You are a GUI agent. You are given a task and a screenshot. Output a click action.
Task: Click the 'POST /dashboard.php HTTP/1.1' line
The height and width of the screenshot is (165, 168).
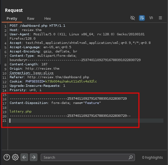point(37,26)
